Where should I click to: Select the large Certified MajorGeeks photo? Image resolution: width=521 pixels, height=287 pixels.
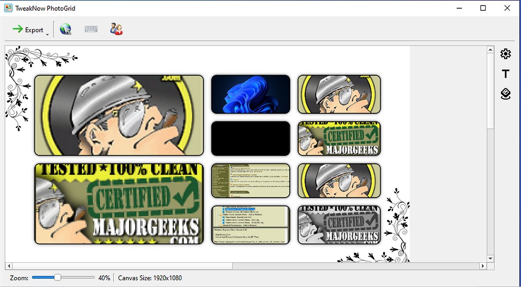(119, 203)
